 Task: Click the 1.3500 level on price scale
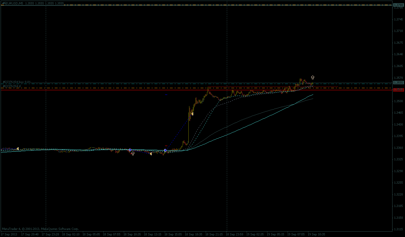tap(398, 101)
